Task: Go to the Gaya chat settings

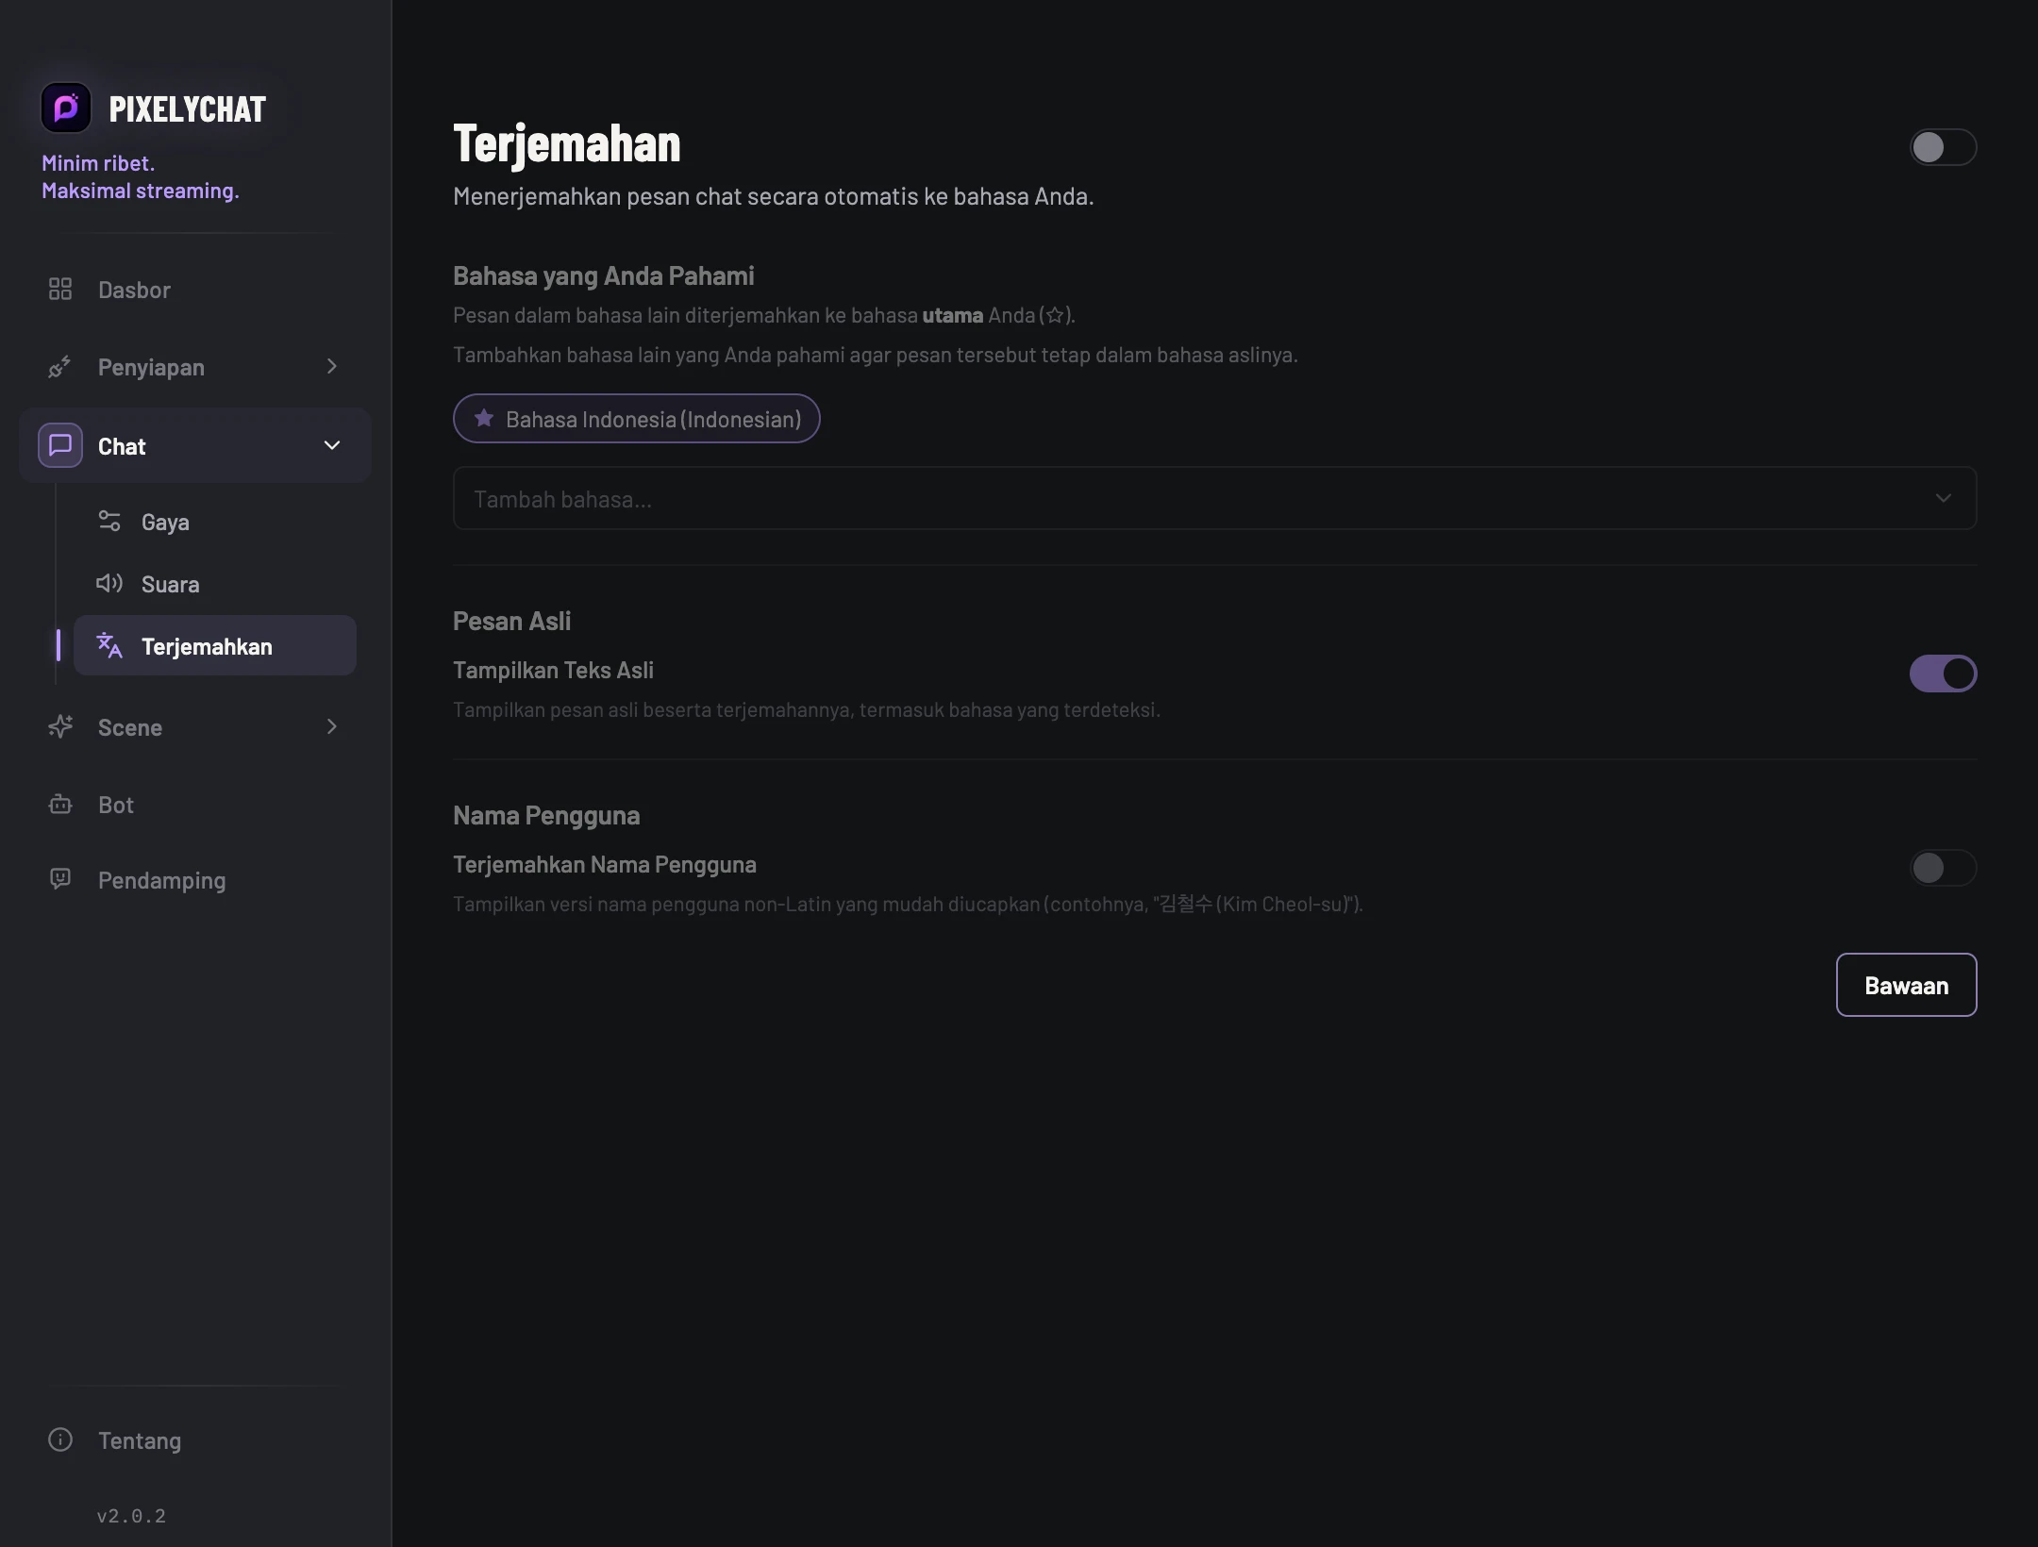Action: pos(215,522)
